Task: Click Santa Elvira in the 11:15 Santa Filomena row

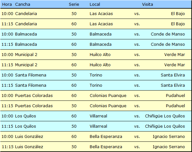Action: click(173, 85)
